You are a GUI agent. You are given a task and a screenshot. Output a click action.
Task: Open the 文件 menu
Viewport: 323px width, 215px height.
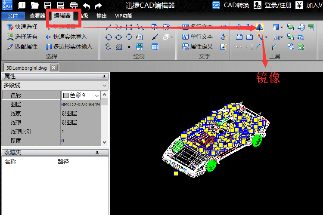tap(13, 16)
